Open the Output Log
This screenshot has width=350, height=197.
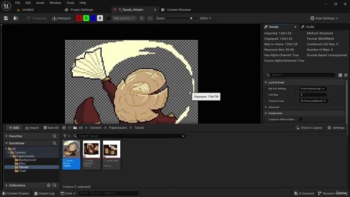tap(44, 193)
